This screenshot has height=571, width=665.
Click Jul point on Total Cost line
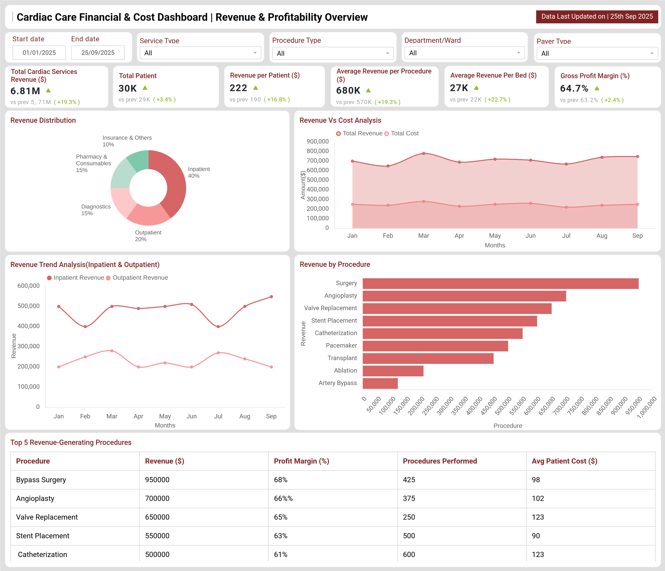tap(566, 207)
